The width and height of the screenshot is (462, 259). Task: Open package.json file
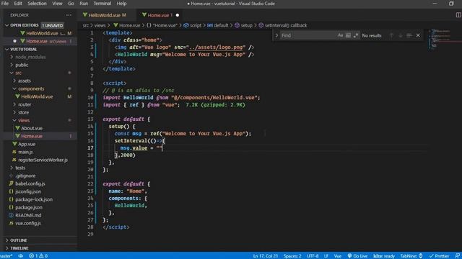pos(29,208)
